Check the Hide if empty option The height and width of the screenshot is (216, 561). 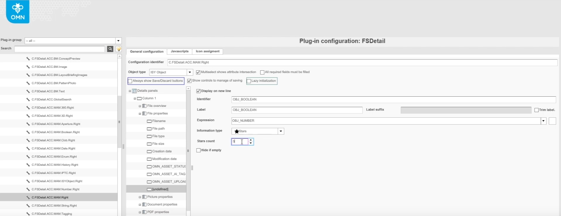pos(198,150)
